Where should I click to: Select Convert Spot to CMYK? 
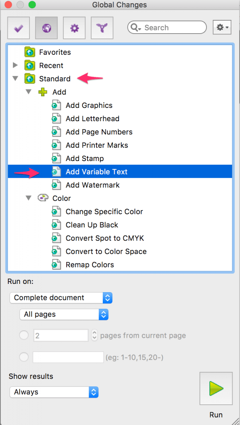104,238
